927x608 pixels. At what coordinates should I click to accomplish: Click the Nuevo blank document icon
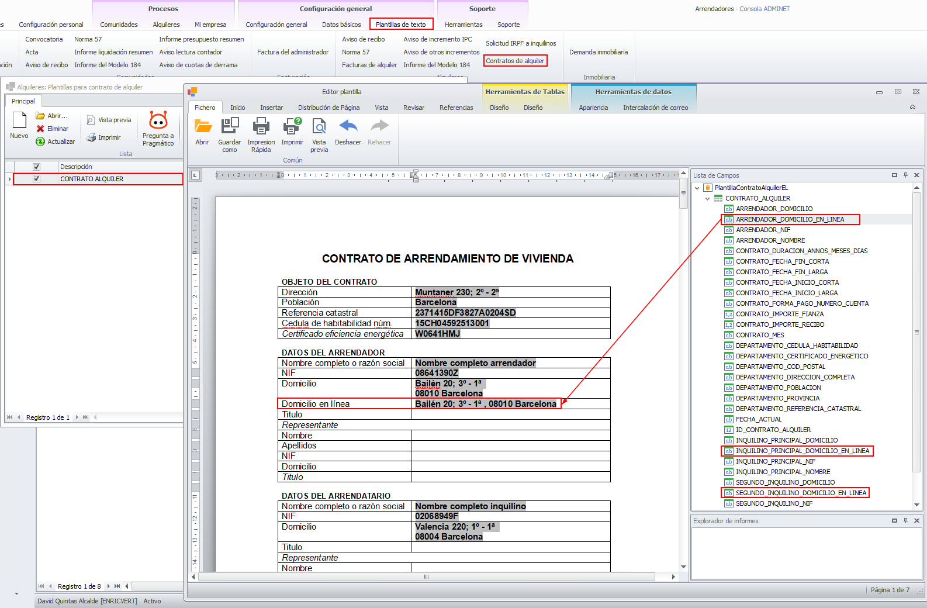19,120
